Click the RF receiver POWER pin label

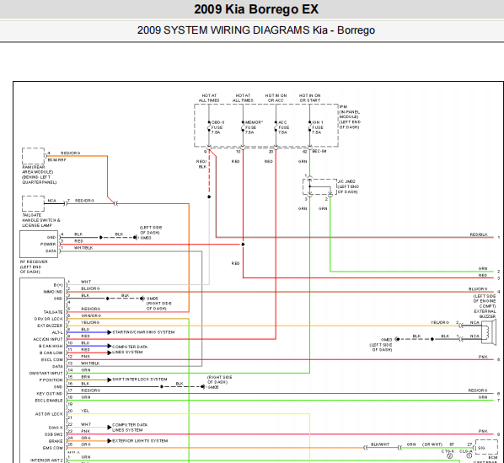[x=48, y=245]
